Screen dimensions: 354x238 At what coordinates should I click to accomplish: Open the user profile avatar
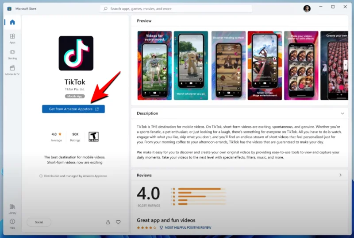point(307,8)
